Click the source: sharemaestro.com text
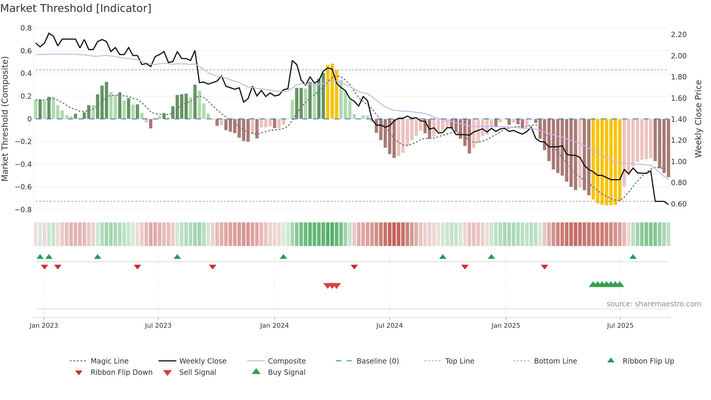 coord(654,304)
